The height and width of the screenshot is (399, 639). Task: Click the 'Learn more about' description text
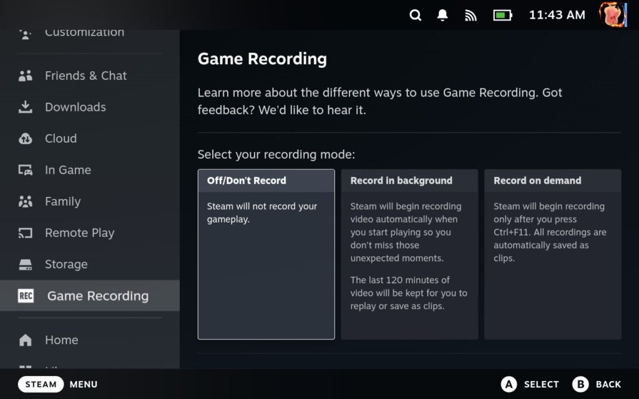tap(380, 101)
